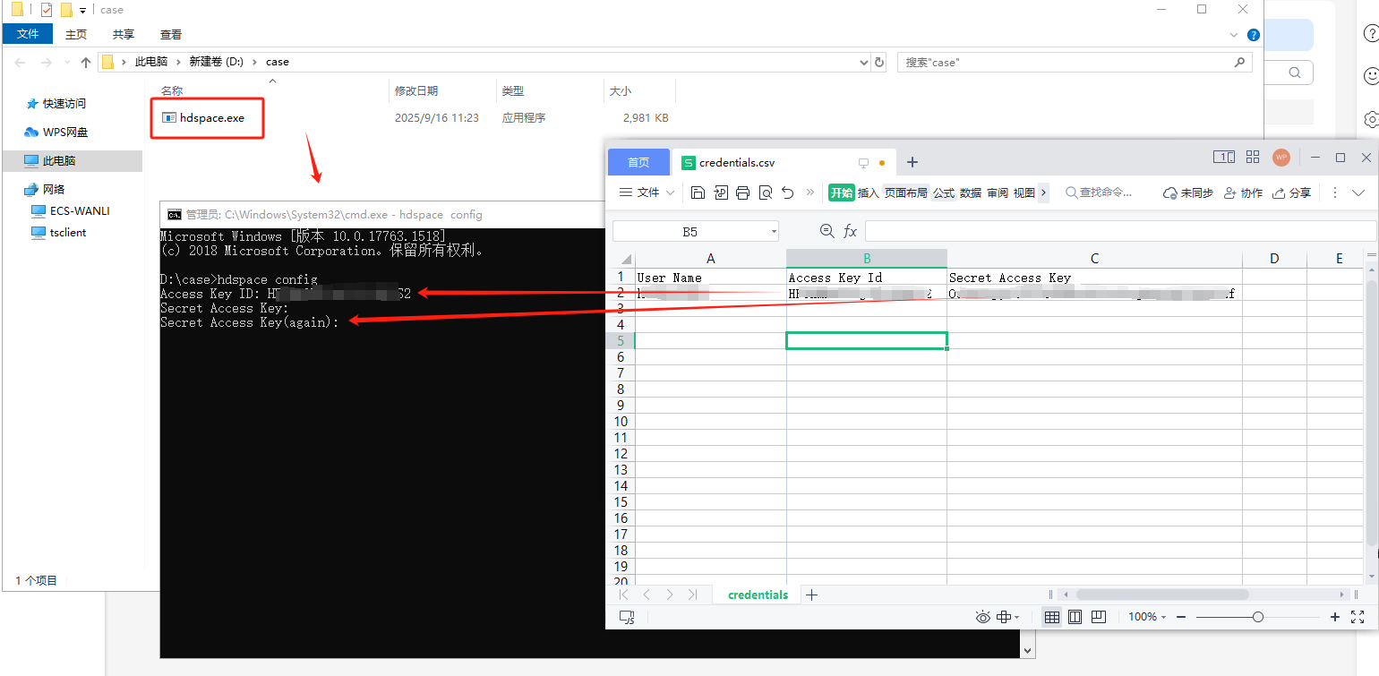Click the zoom slider handle
The height and width of the screenshot is (676, 1379).
(1258, 617)
